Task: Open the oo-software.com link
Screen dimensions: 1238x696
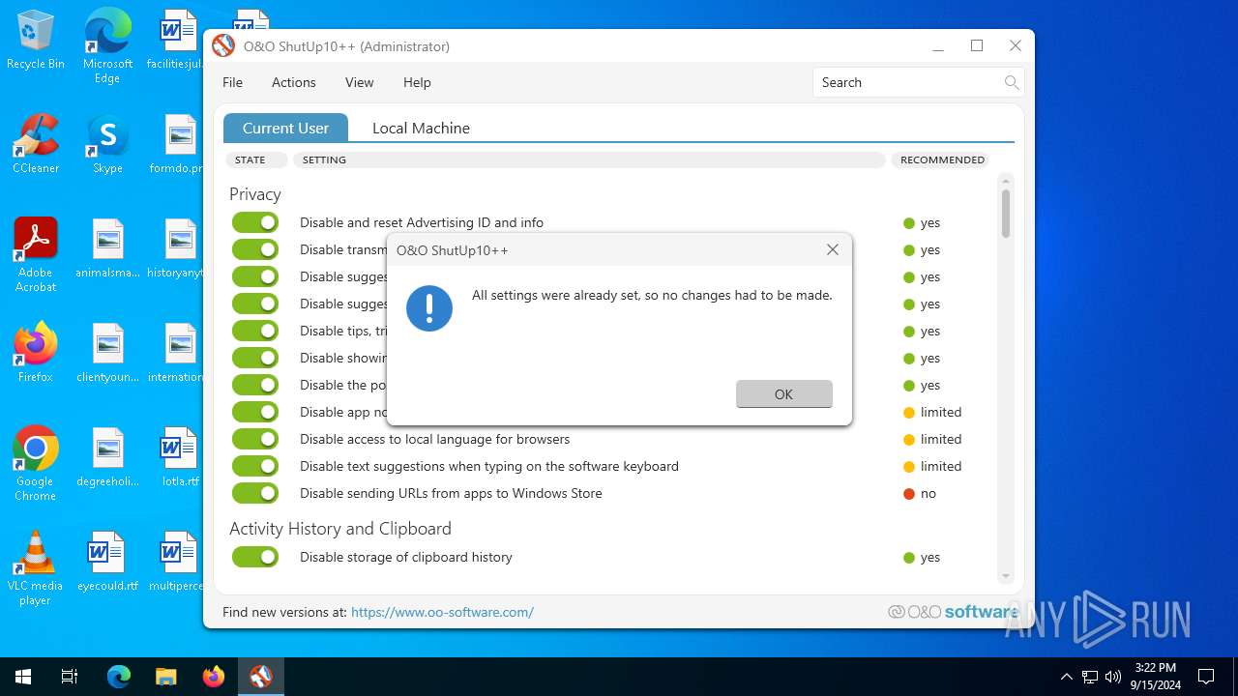Action: click(x=442, y=612)
